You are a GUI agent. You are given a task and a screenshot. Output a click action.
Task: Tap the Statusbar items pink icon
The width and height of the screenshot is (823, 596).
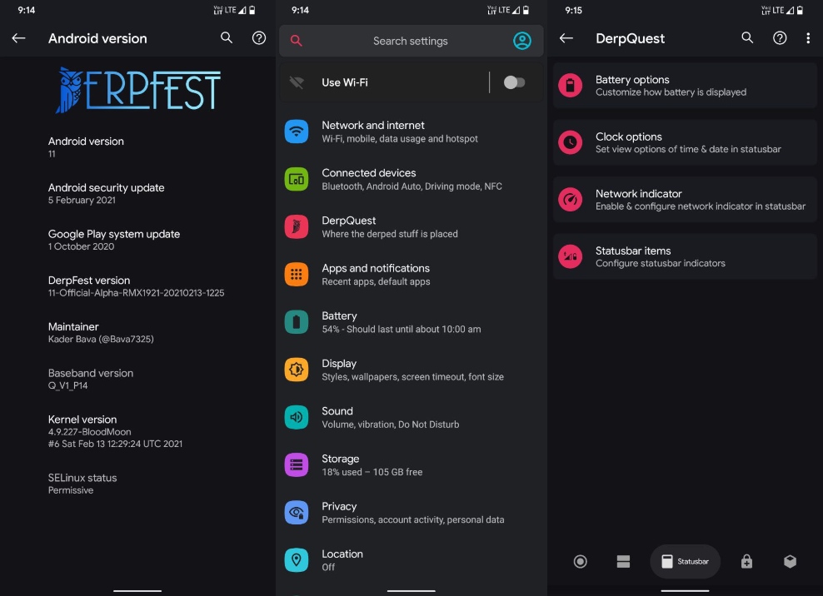click(570, 256)
